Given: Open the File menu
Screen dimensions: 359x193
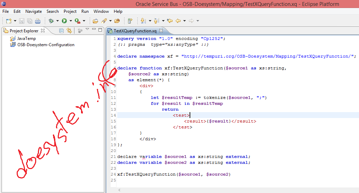Looking at the screenshot, I should 6,11.
